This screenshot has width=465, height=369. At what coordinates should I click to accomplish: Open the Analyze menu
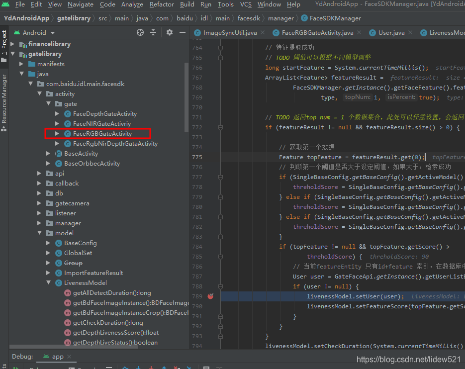132,4
